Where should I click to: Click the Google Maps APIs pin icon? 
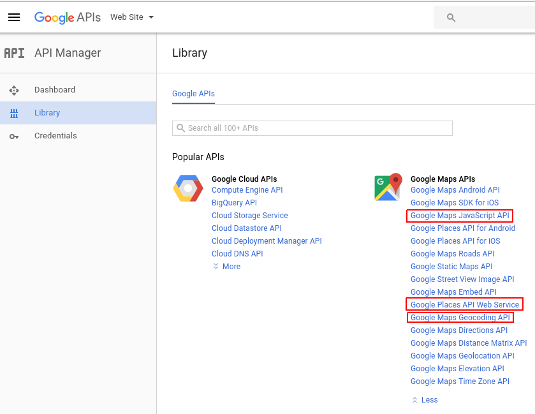point(388,187)
